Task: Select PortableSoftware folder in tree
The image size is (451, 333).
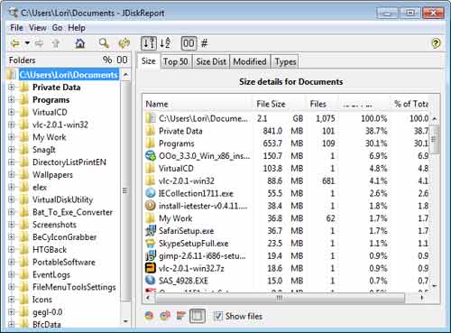Action: (64, 262)
